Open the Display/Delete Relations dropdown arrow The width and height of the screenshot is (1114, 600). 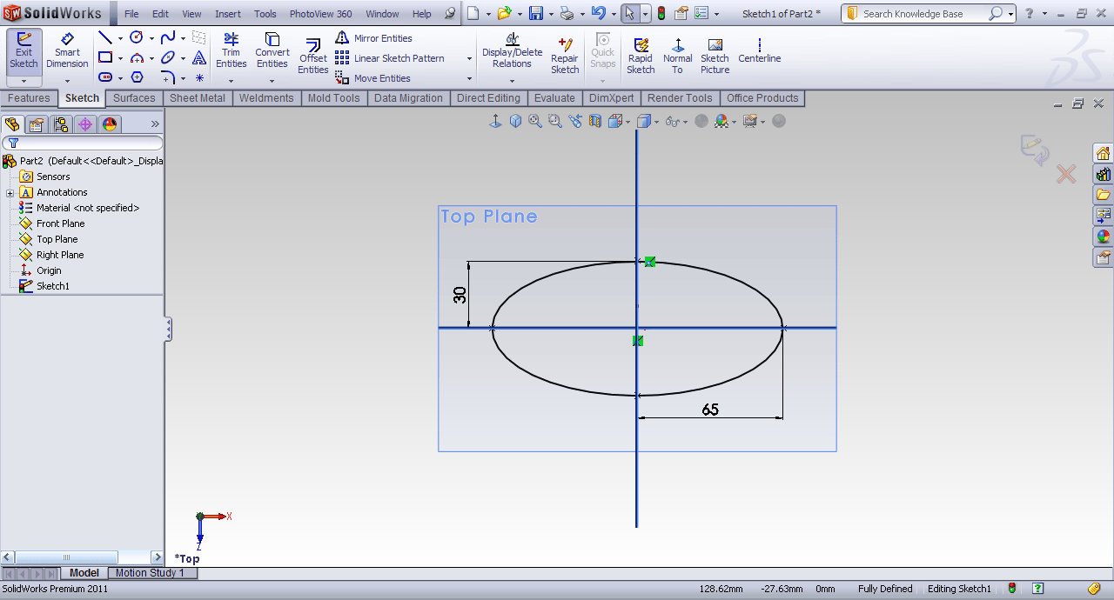coord(512,81)
